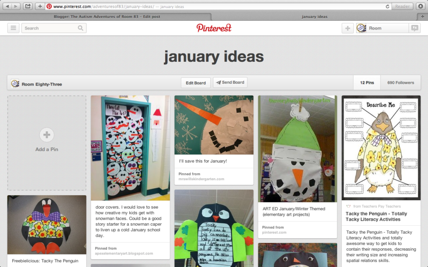Image resolution: width=428 pixels, height=267 pixels.
Task: Click the plus add button near profile
Action: click(347, 28)
